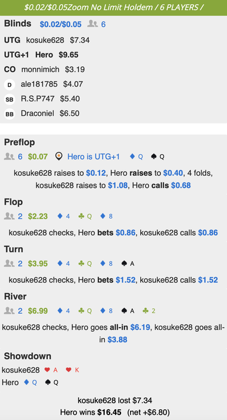Click the $6.99 river pot amount
227x420 pixels.
(x=38, y=311)
